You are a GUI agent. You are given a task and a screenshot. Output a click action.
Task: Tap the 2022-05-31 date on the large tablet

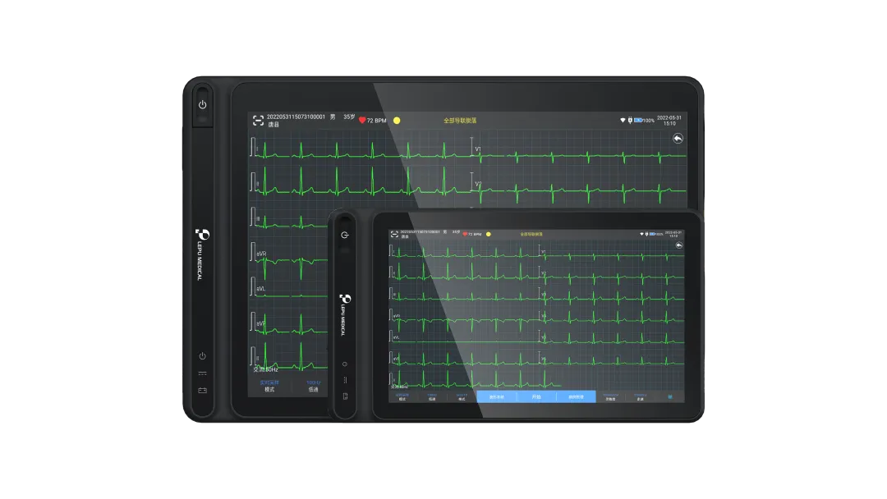669,117
